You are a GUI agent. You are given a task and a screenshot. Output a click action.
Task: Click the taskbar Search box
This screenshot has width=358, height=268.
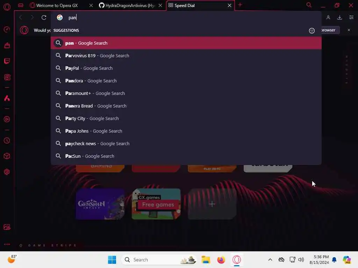pyautogui.click(x=159, y=260)
